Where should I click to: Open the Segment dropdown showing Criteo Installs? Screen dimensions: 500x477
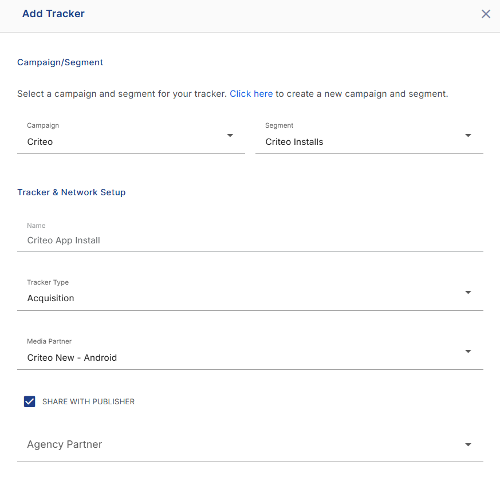click(369, 136)
